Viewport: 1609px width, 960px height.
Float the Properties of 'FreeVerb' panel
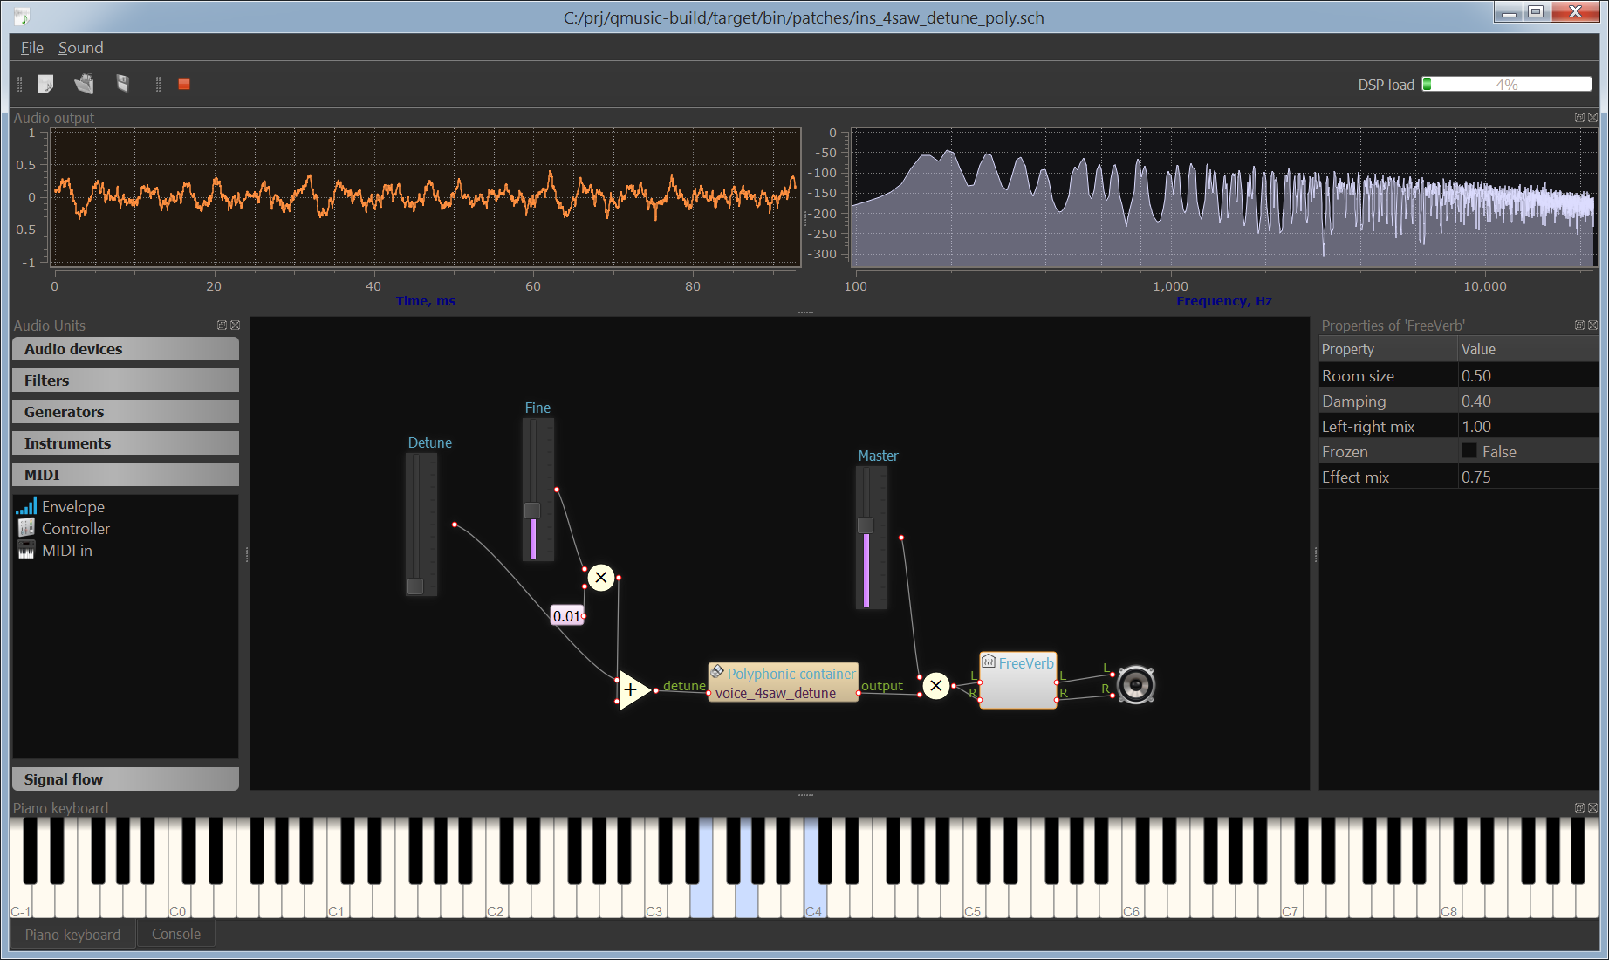(x=1579, y=325)
